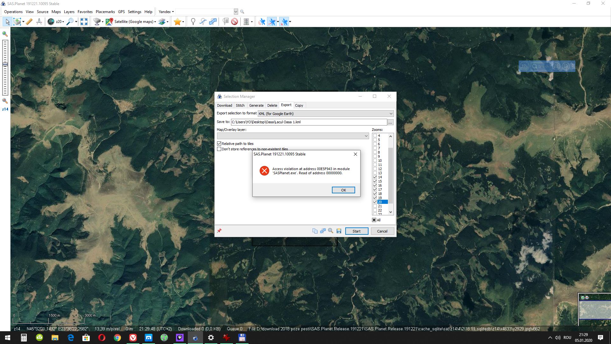The height and width of the screenshot is (344, 611).
Task: Open the favorites star icon
Action: click(x=177, y=22)
